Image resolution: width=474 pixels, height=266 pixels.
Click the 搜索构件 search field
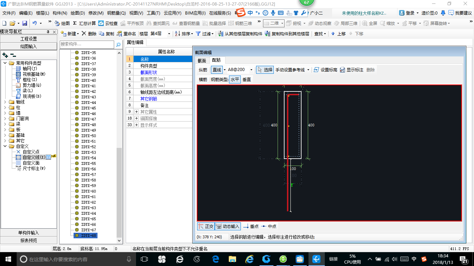point(87,44)
